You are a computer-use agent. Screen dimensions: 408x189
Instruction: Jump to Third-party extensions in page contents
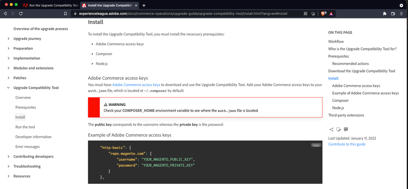346,115
